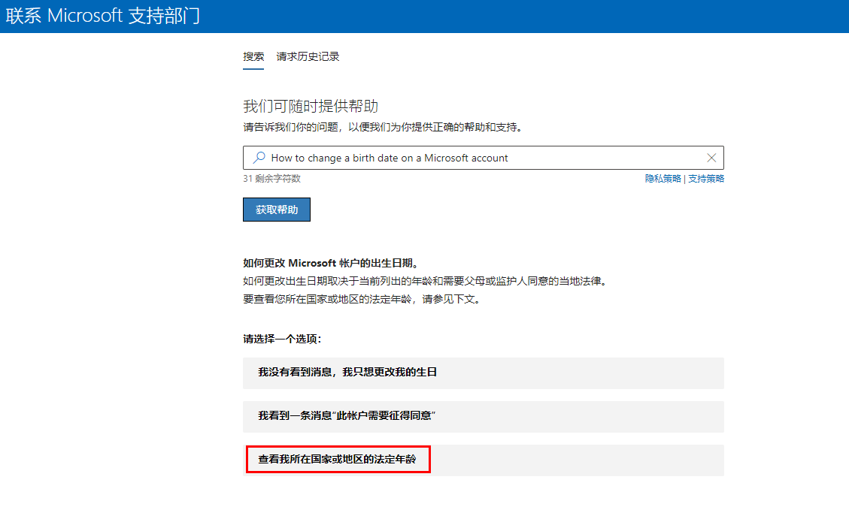The width and height of the screenshot is (849, 507).
Task: Click heading 如何更改 Microsoft 帐户的出生日期。
Action: 332,264
